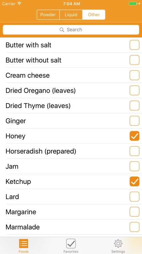The image size is (142, 254).
Task: Focus the Search field
Action: coord(71,30)
